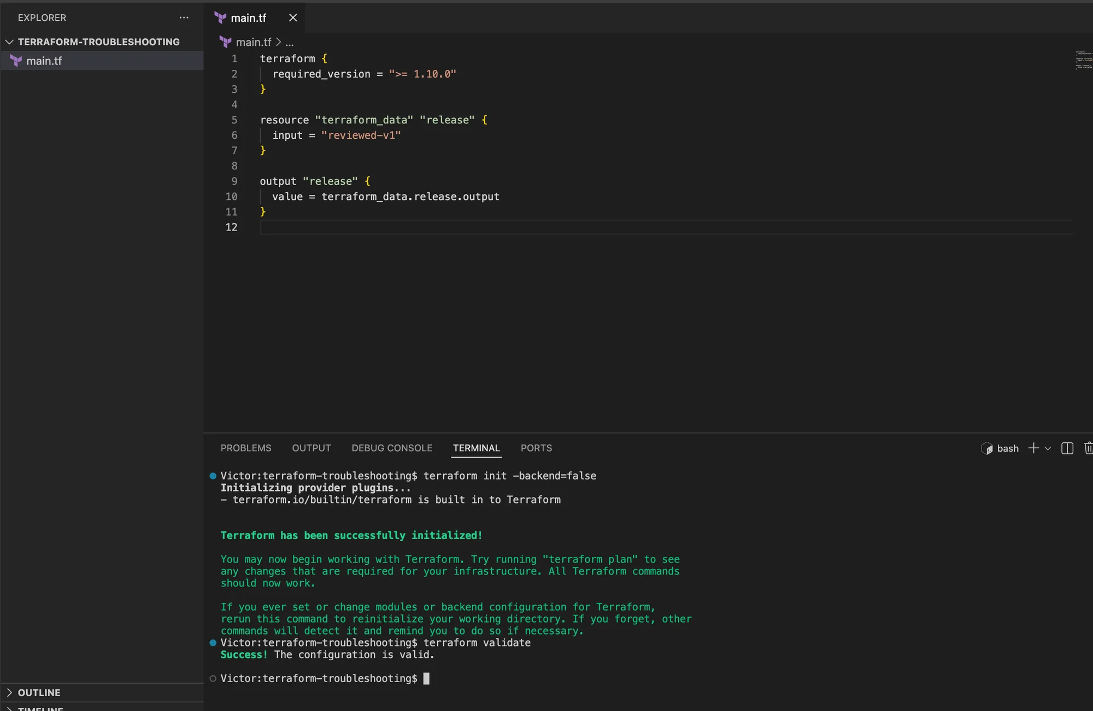
Task: Place cursor on required_version text
Action: point(321,74)
